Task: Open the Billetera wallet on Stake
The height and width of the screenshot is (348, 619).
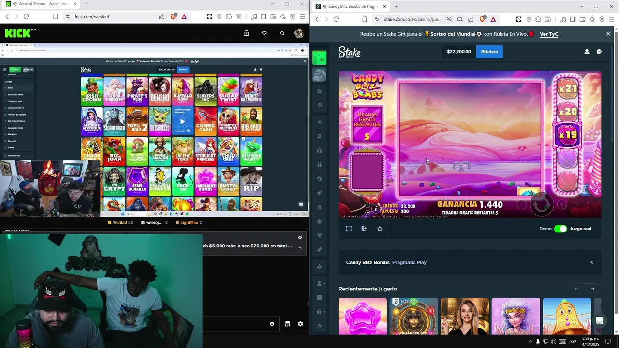Action: point(489,52)
